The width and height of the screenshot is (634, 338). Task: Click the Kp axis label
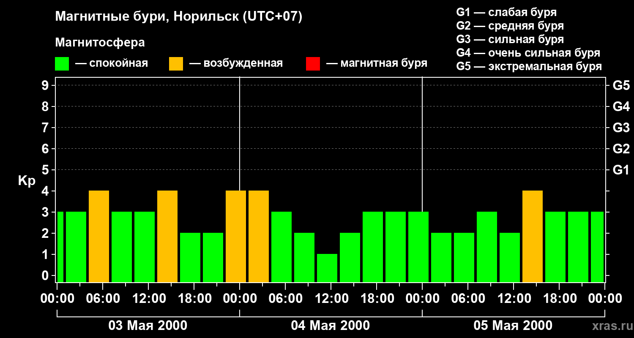tap(27, 181)
